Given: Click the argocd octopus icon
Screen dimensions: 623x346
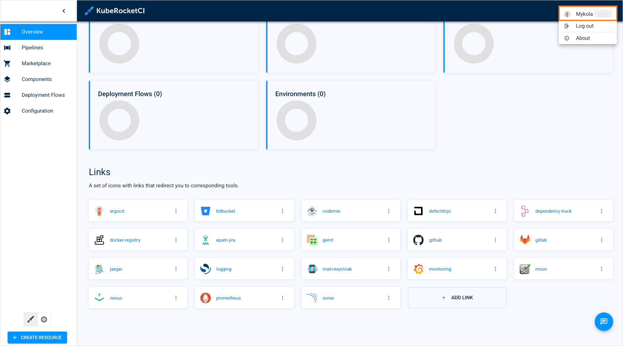Looking at the screenshot, I should 99,211.
